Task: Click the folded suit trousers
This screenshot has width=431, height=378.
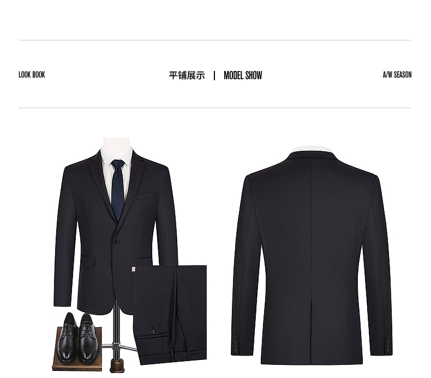Action: [170, 315]
